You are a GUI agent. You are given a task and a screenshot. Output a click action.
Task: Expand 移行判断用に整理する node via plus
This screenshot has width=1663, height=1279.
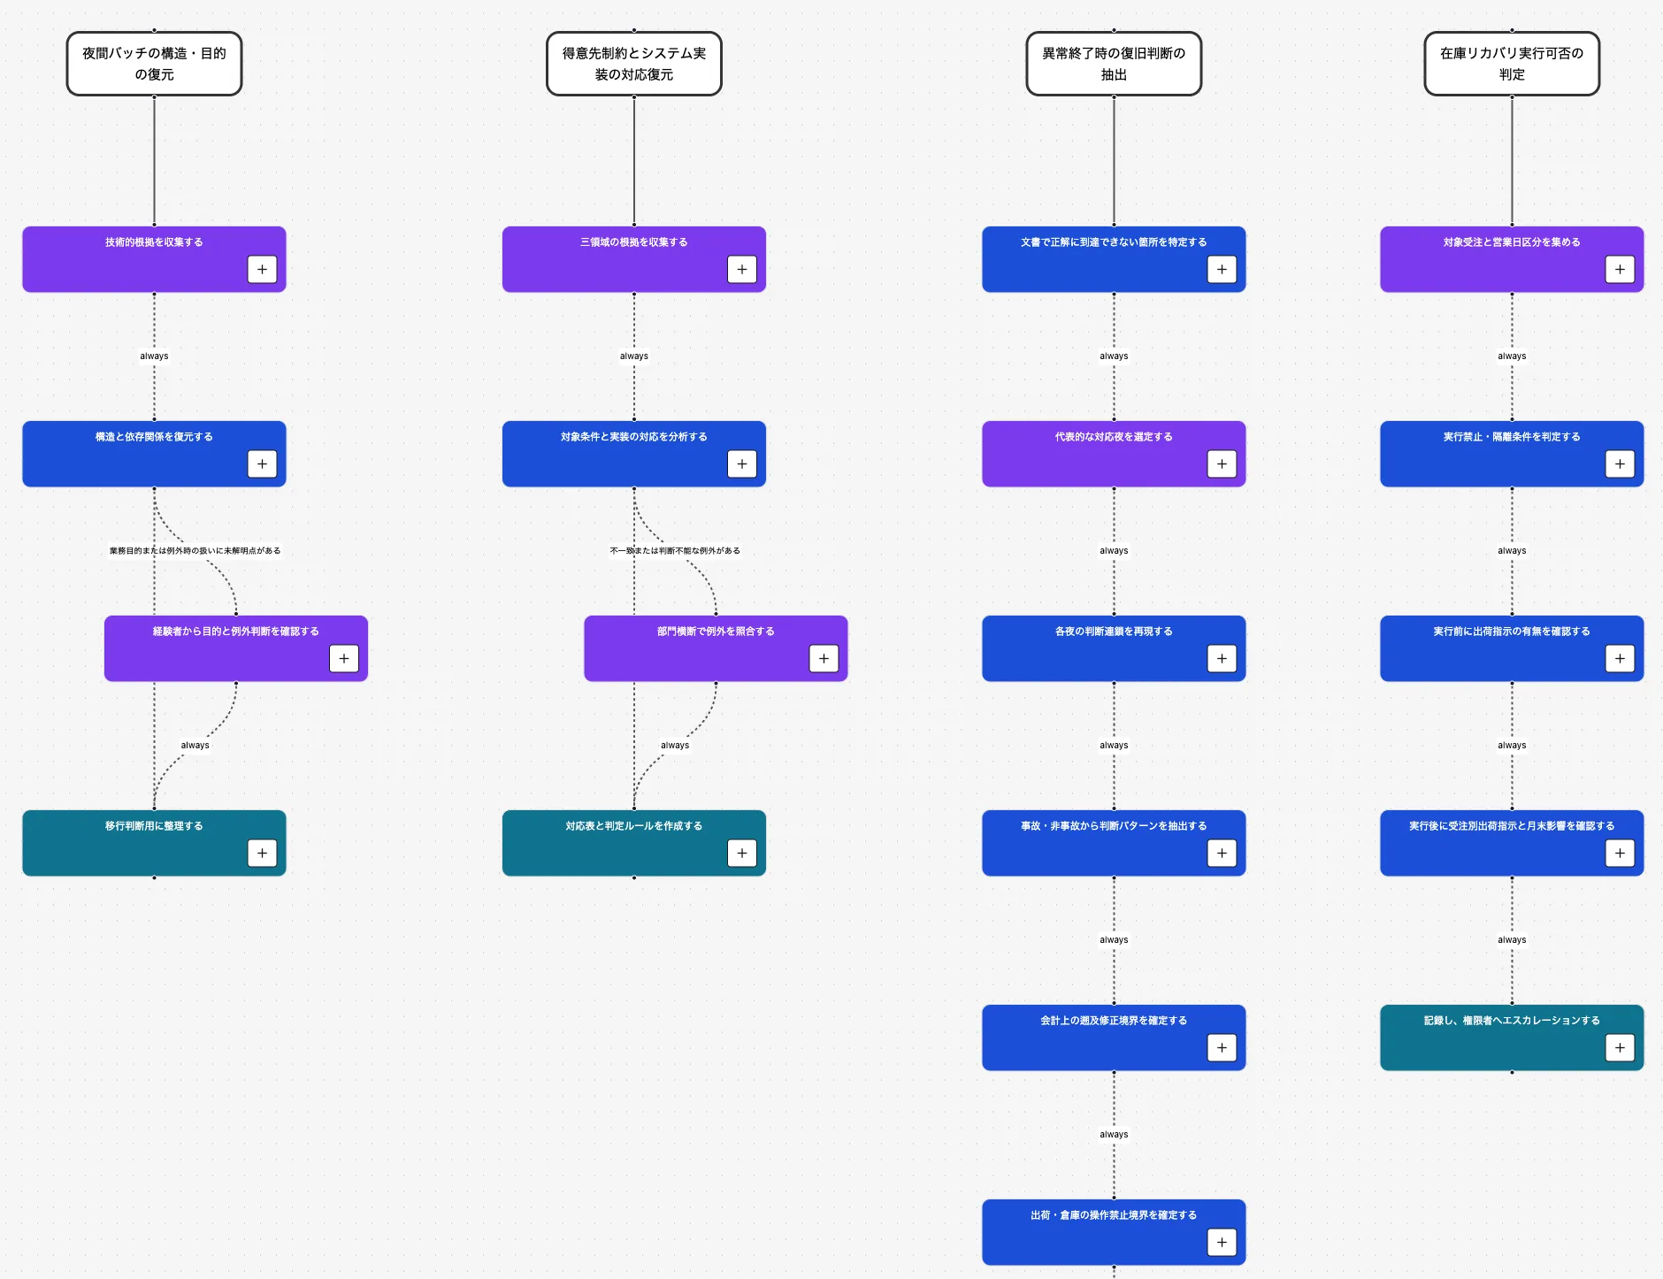coord(262,853)
